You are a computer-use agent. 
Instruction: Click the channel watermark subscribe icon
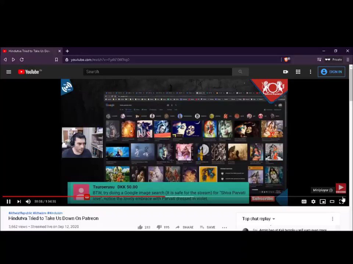click(341, 188)
